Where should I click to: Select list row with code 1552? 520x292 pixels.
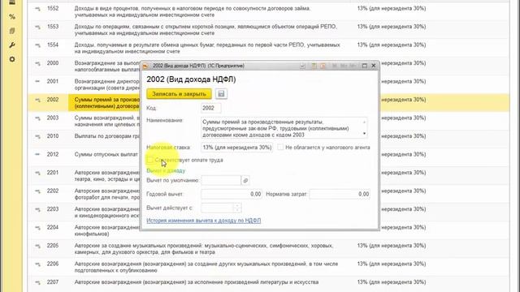click(x=269, y=11)
